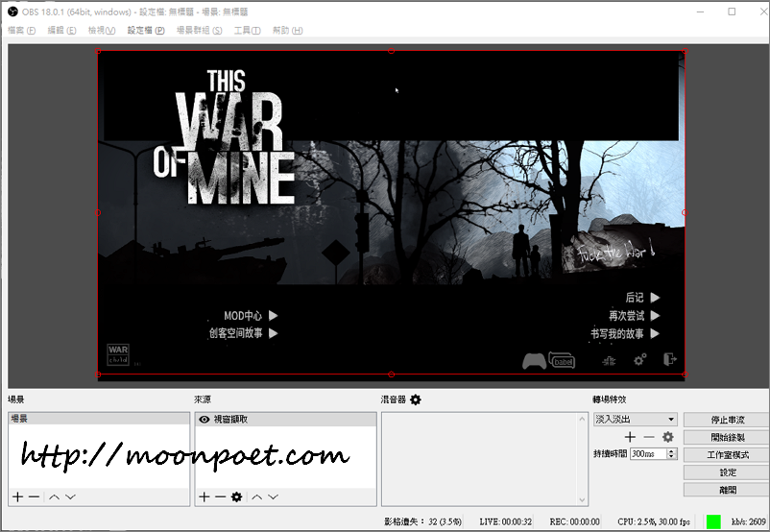
Task: Move scene up with arrow icon
Action: tap(55, 497)
